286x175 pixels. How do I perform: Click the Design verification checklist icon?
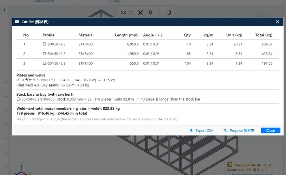coord(230,165)
